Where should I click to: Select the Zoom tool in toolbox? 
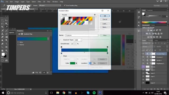point(6,50)
